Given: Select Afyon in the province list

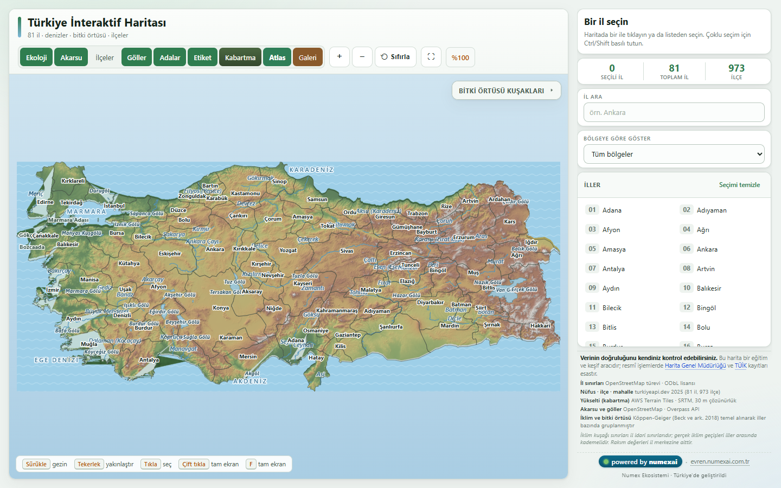Looking at the screenshot, I should (627, 229).
